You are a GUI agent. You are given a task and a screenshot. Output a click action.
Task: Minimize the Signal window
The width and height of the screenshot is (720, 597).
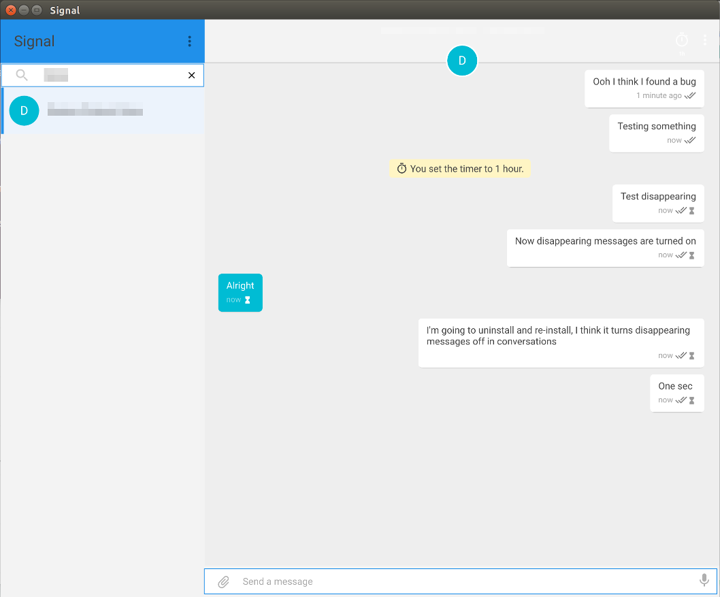pos(24,10)
